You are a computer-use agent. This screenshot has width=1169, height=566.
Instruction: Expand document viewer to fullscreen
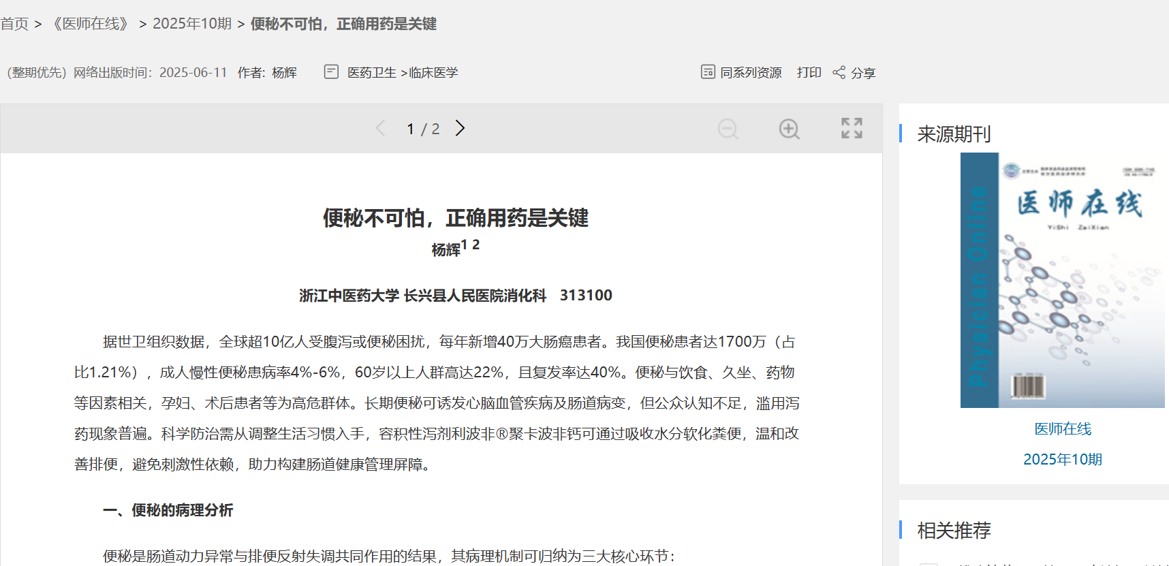[852, 128]
